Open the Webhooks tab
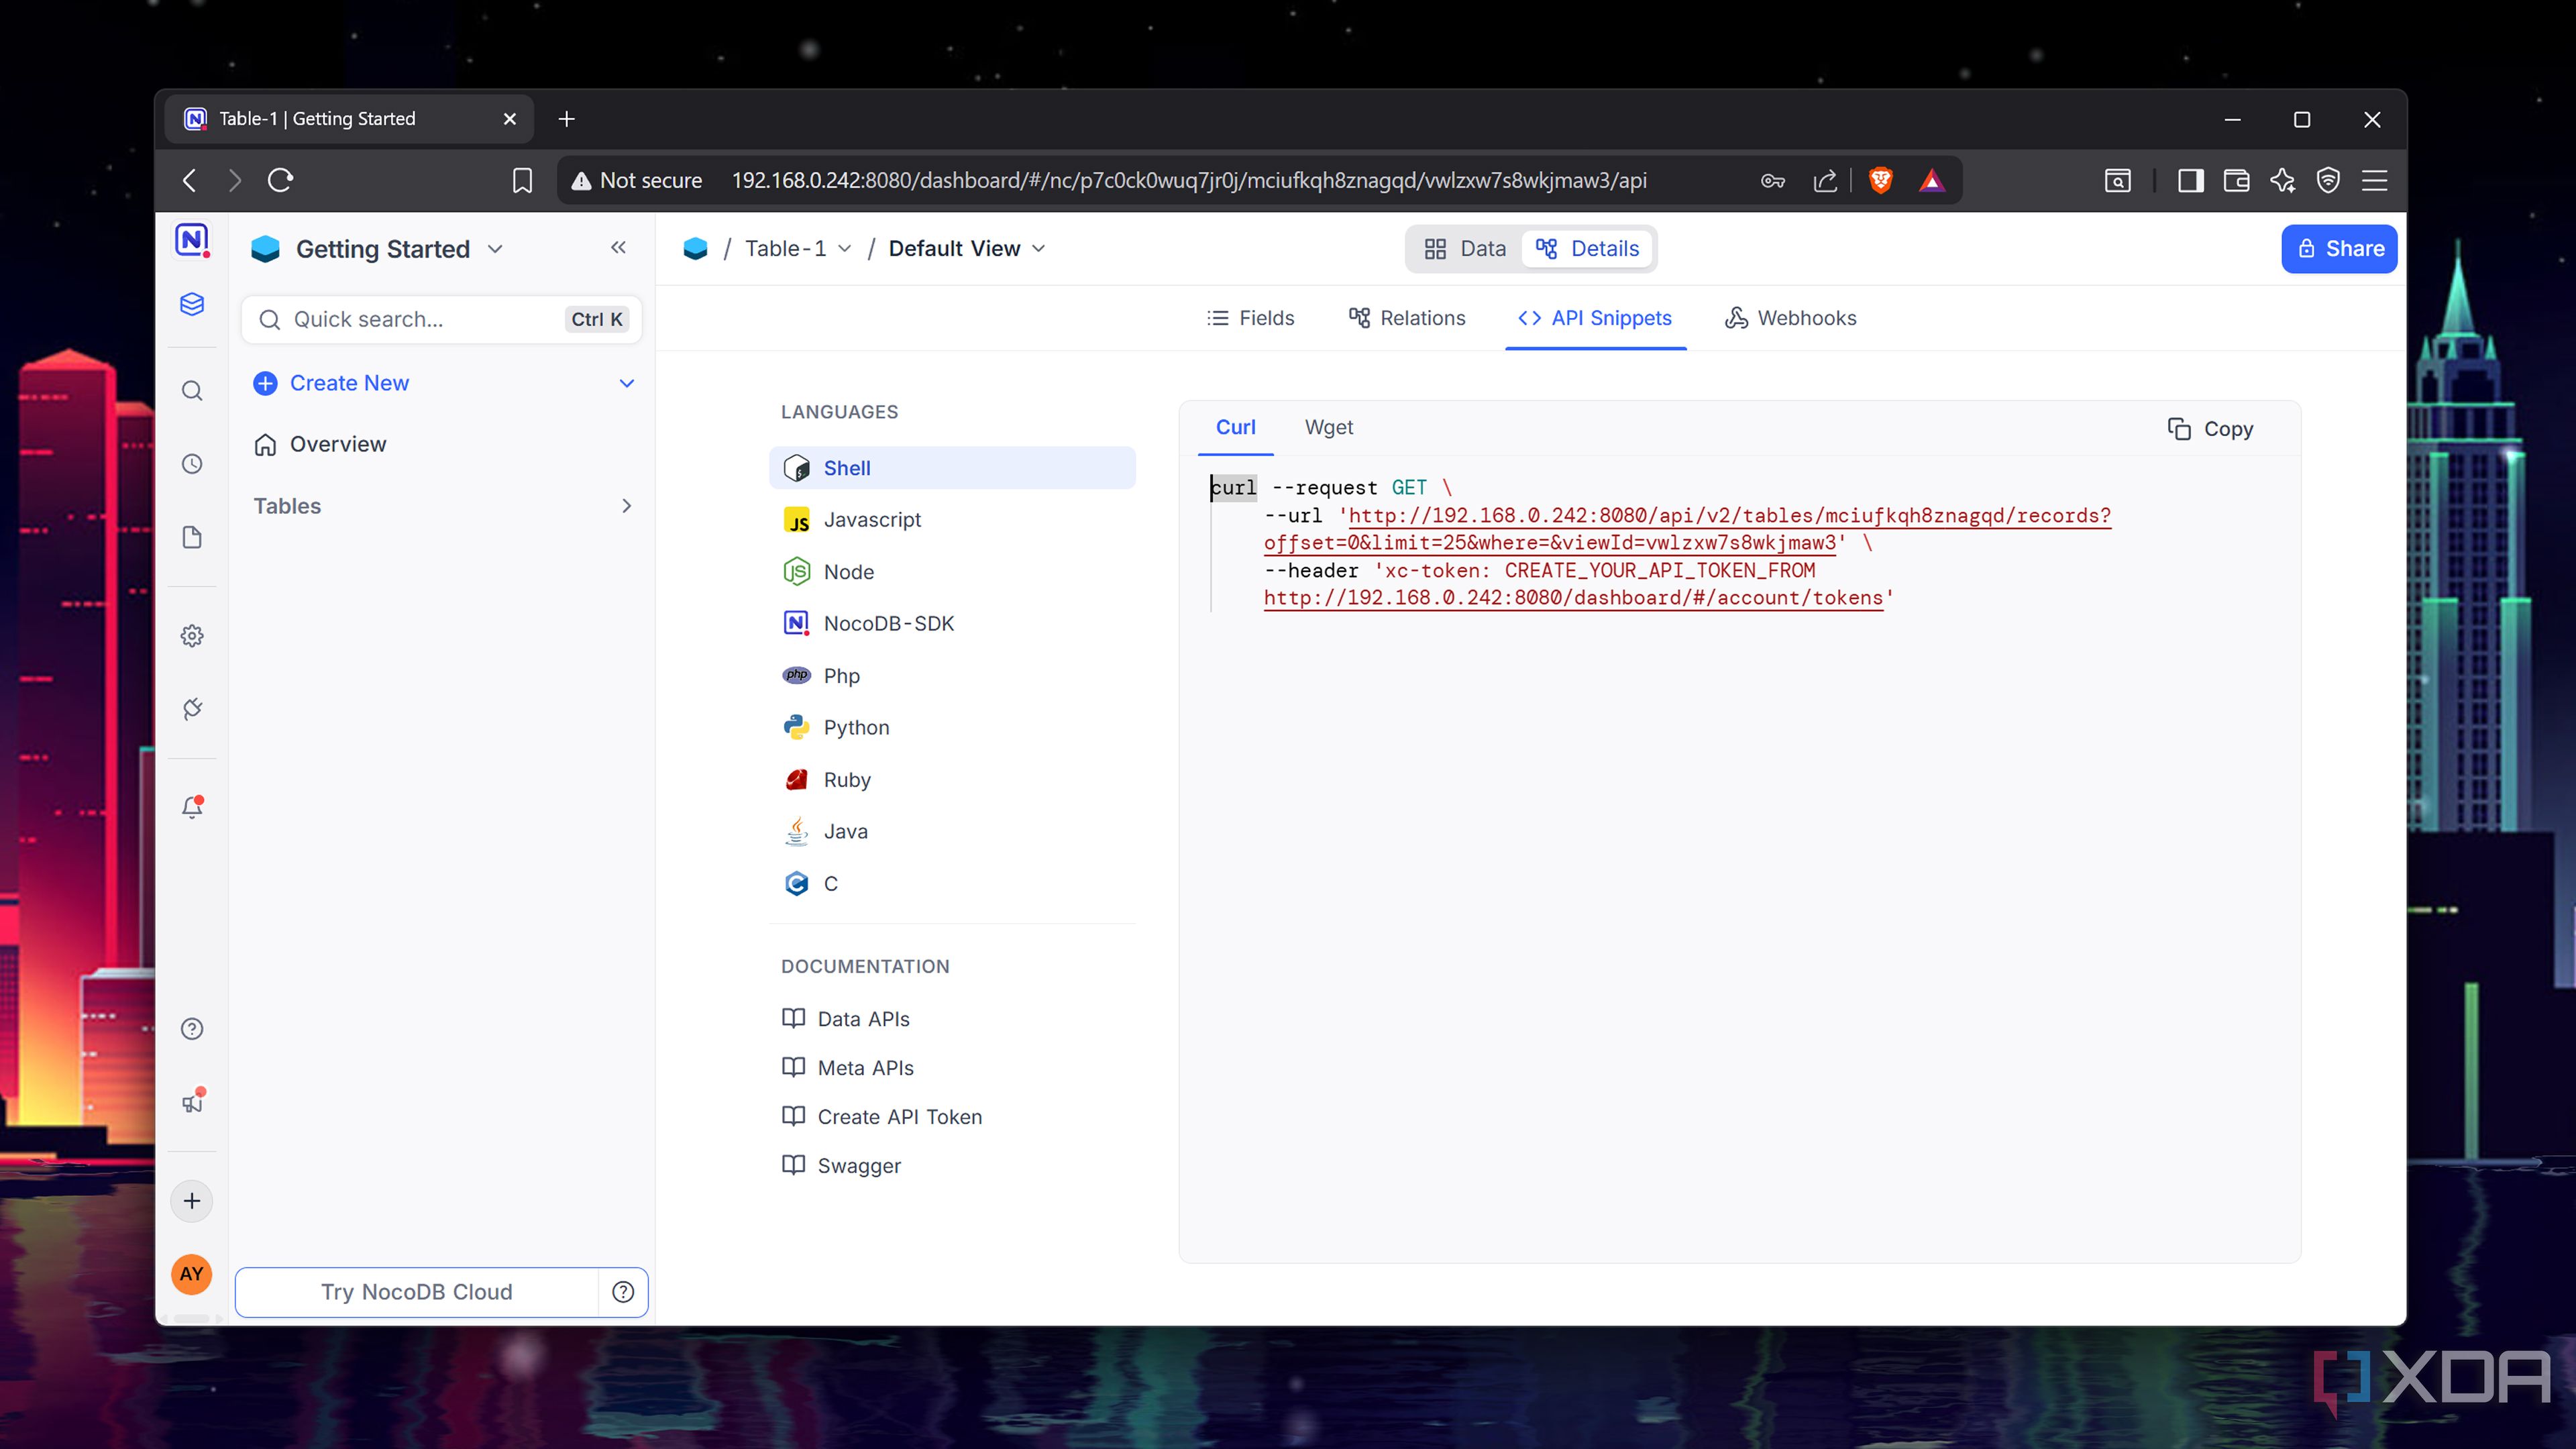Image resolution: width=2576 pixels, height=1449 pixels. pos(1790,318)
